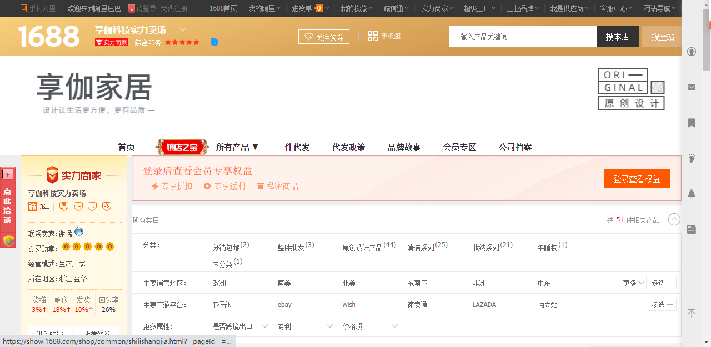Image resolution: width=711 pixels, height=347 pixels.
Task: Open the 一件代发 tab
Action: (293, 147)
